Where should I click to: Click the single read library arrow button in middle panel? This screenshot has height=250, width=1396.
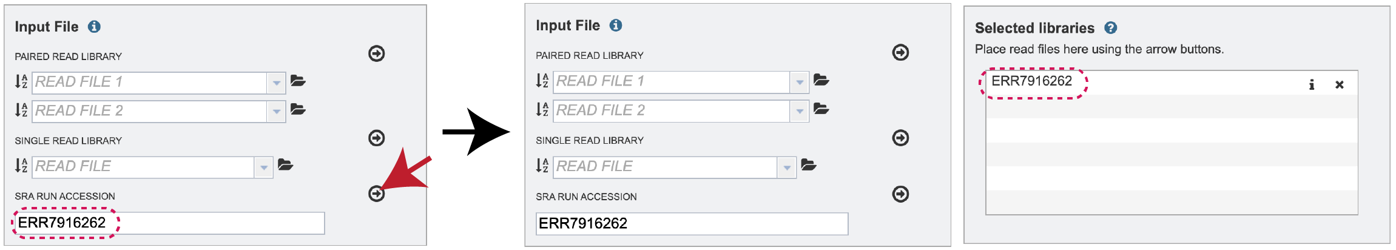901,138
